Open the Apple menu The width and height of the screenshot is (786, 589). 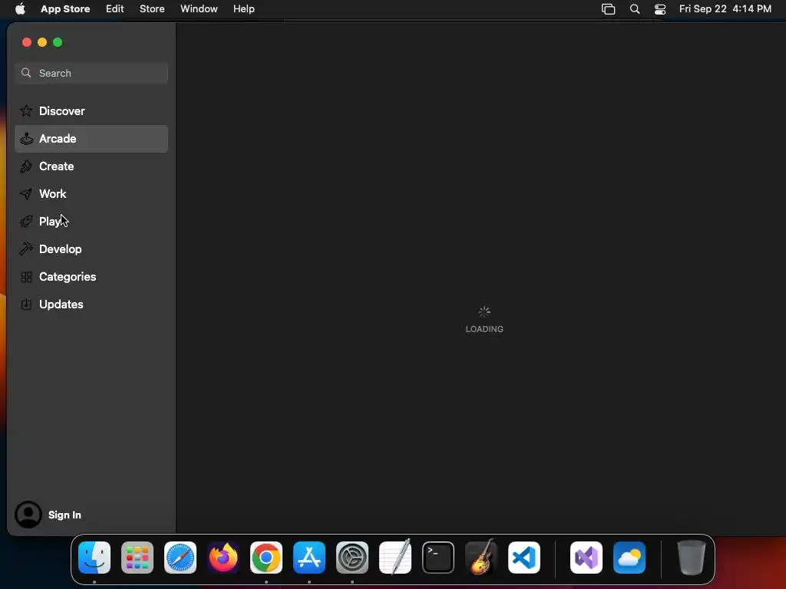20,8
